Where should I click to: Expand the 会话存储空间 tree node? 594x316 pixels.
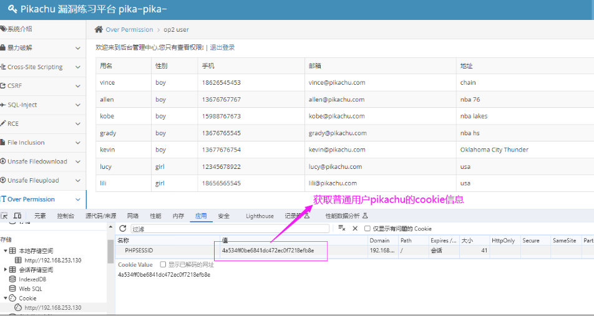pyautogui.click(x=6, y=270)
